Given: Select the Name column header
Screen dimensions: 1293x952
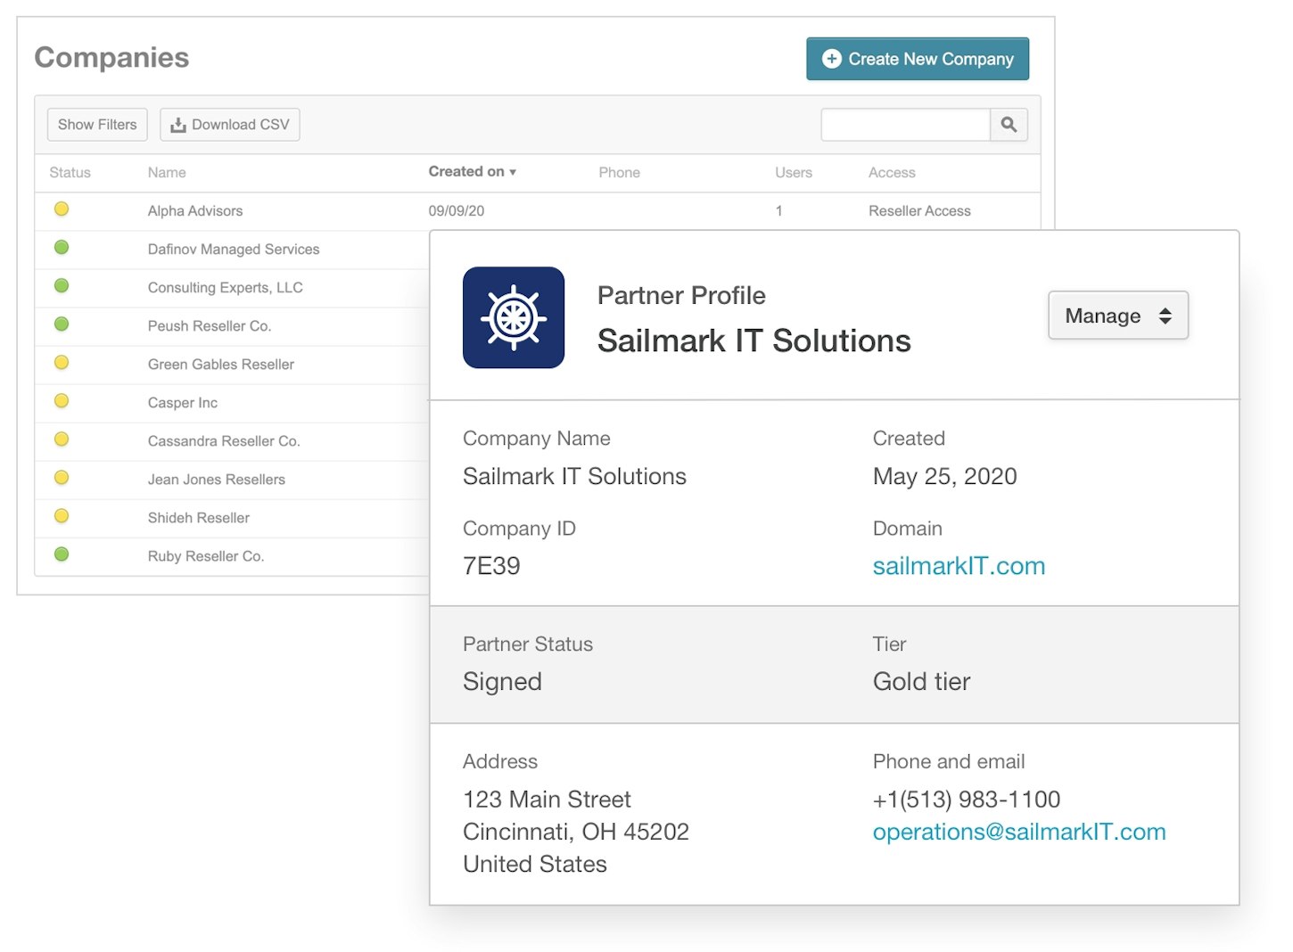Looking at the screenshot, I should [167, 173].
